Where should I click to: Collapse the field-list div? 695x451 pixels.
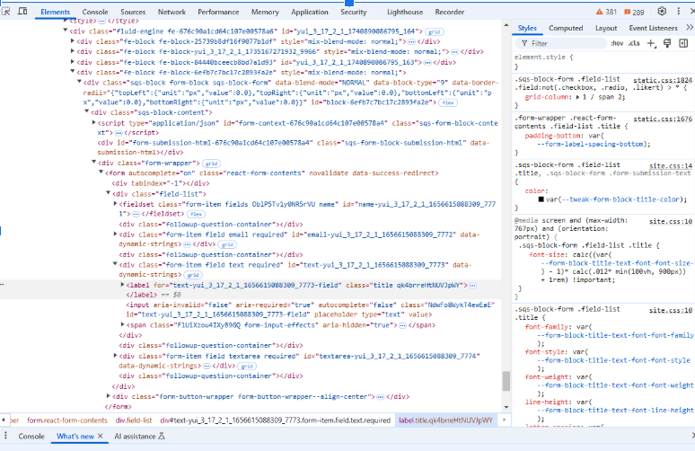(108, 193)
